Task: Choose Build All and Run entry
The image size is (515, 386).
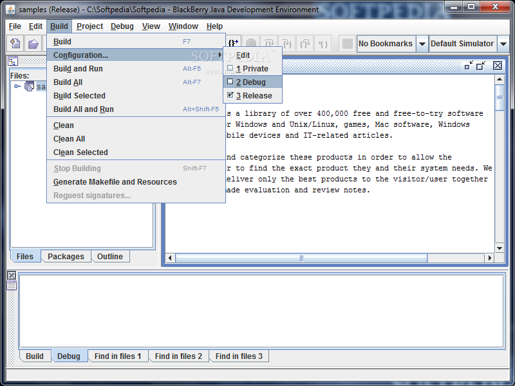Action: (136, 109)
